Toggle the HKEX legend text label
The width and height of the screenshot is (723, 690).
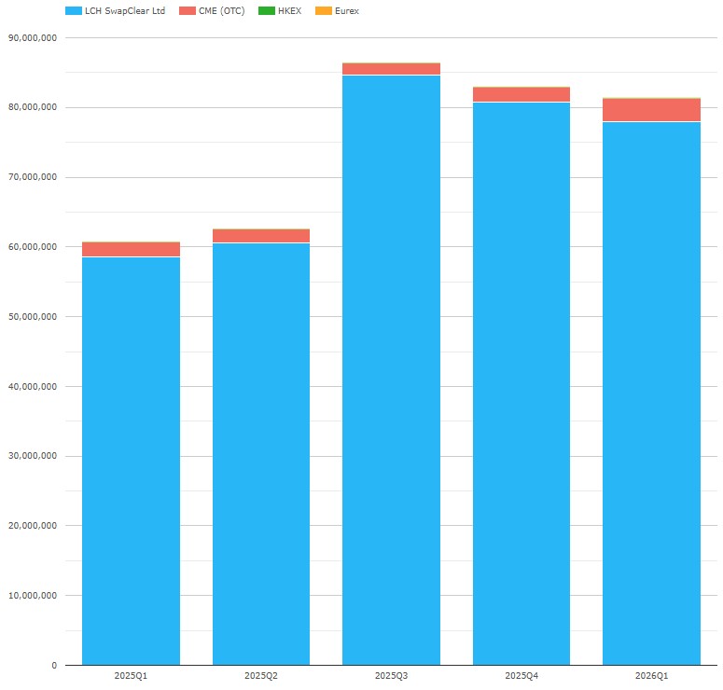coord(289,11)
